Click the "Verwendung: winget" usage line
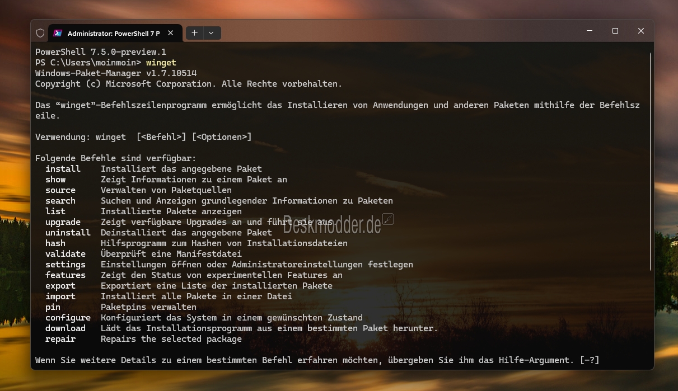The width and height of the screenshot is (678, 391). [x=143, y=137]
